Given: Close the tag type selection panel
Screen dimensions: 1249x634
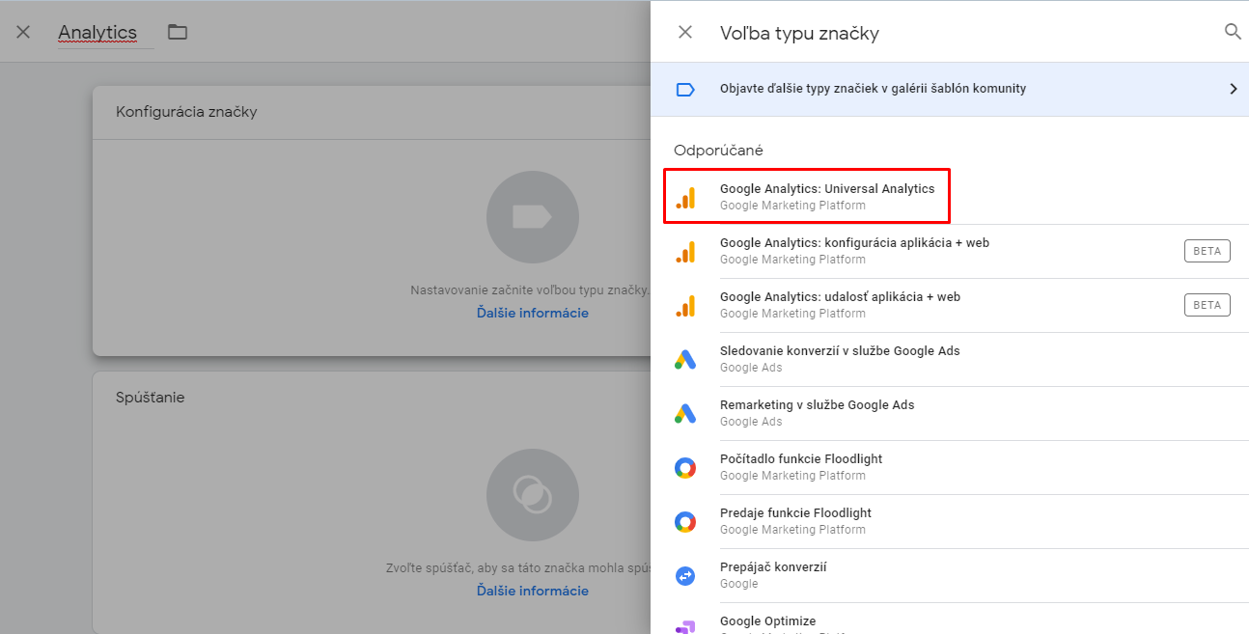Looking at the screenshot, I should pos(685,32).
